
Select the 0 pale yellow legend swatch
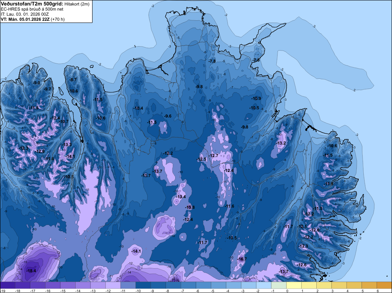[294, 285]
